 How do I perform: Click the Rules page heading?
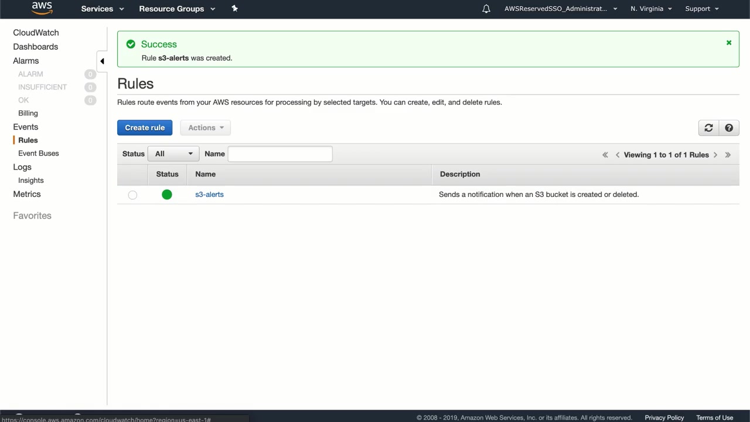coord(135,84)
